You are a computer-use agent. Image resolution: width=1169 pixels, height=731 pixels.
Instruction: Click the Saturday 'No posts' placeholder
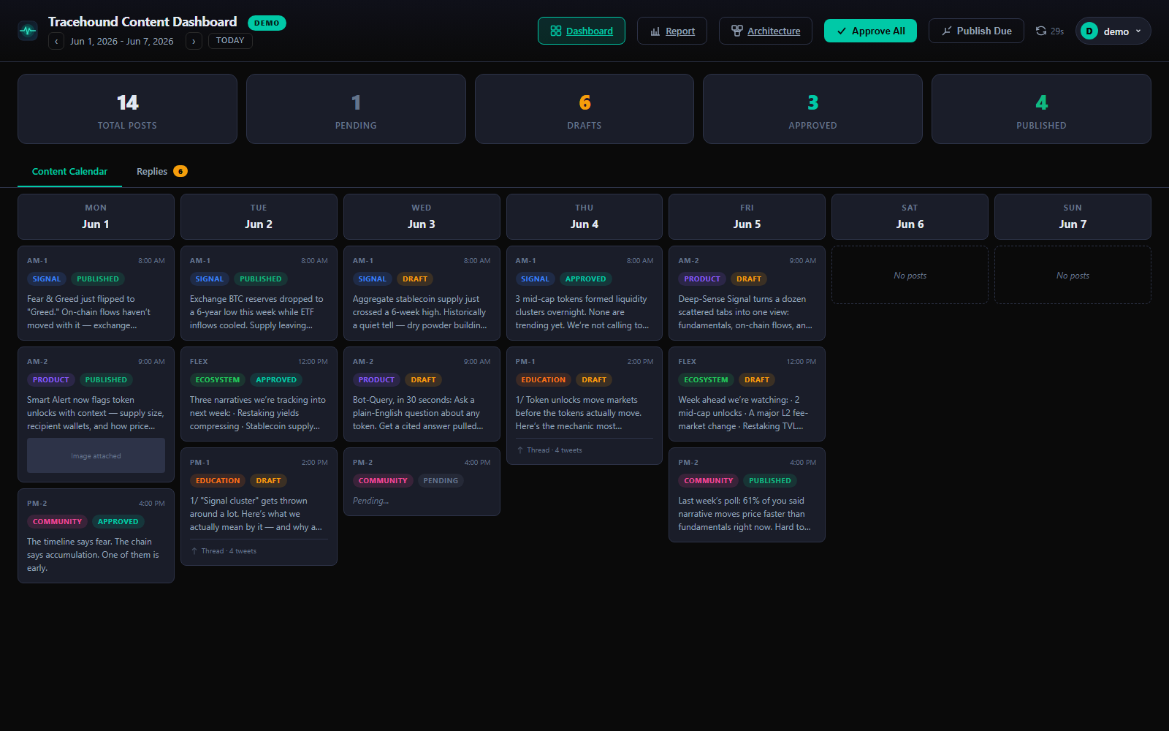(x=910, y=275)
